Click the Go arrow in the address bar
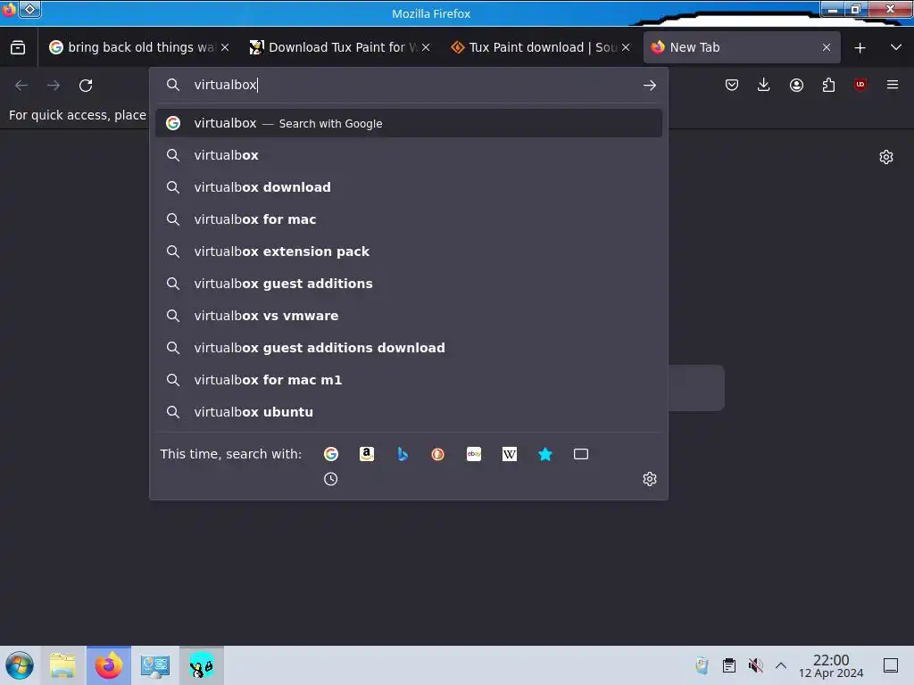914x685 pixels. pos(650,85)
